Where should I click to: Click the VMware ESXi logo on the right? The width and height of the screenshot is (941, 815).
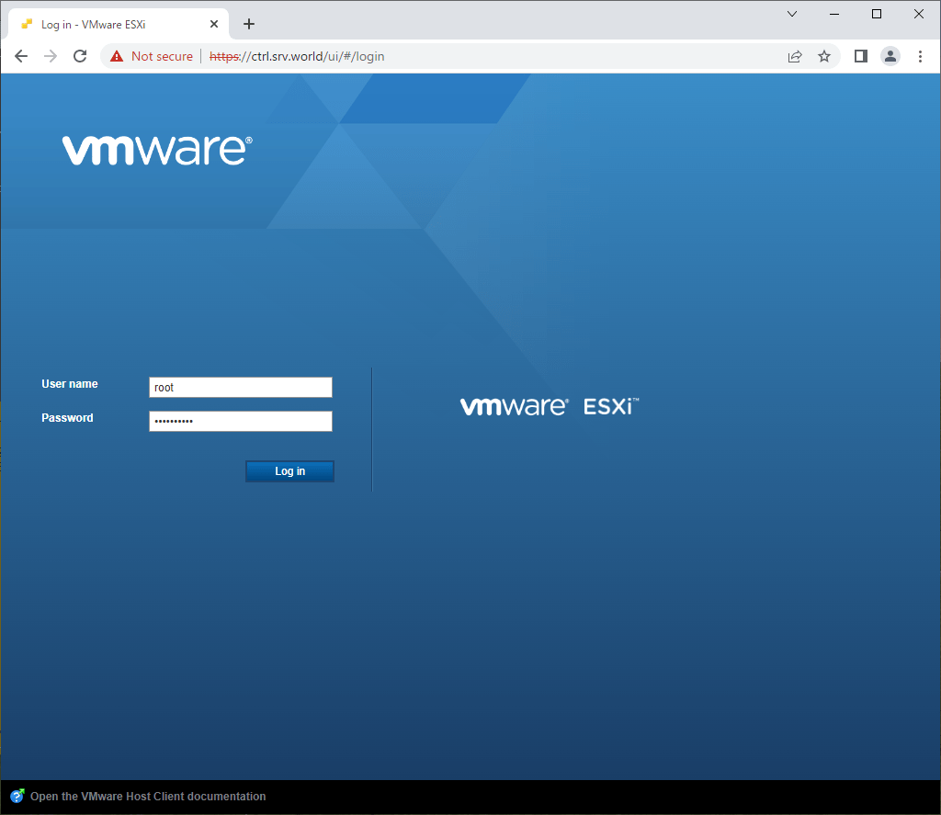(x=549, y=405)
